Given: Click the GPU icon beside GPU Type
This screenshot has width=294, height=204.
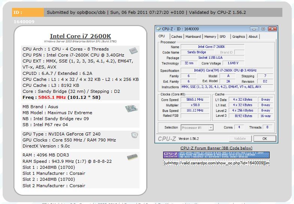Looking at the screenshot, I should tap(134, 135).
